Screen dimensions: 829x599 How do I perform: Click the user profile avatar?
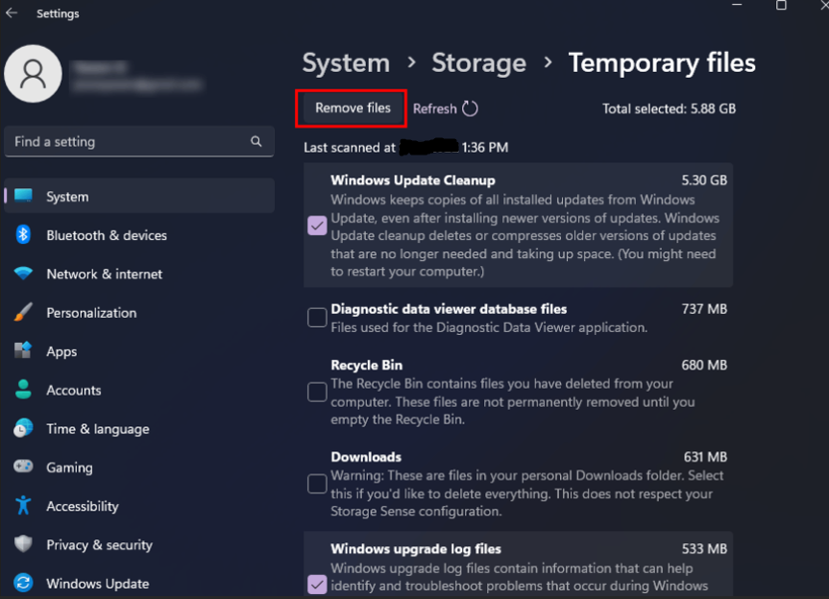pos(33,73)
